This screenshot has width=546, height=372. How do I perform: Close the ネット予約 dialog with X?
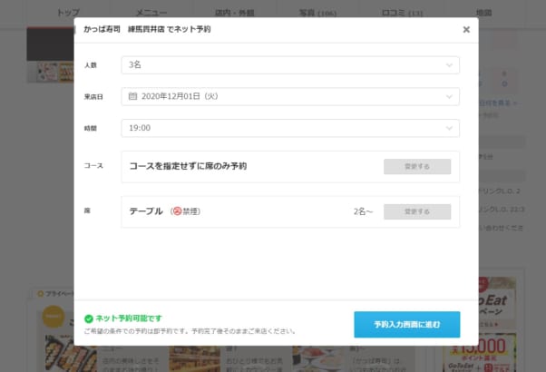click(x=466, y=29)
